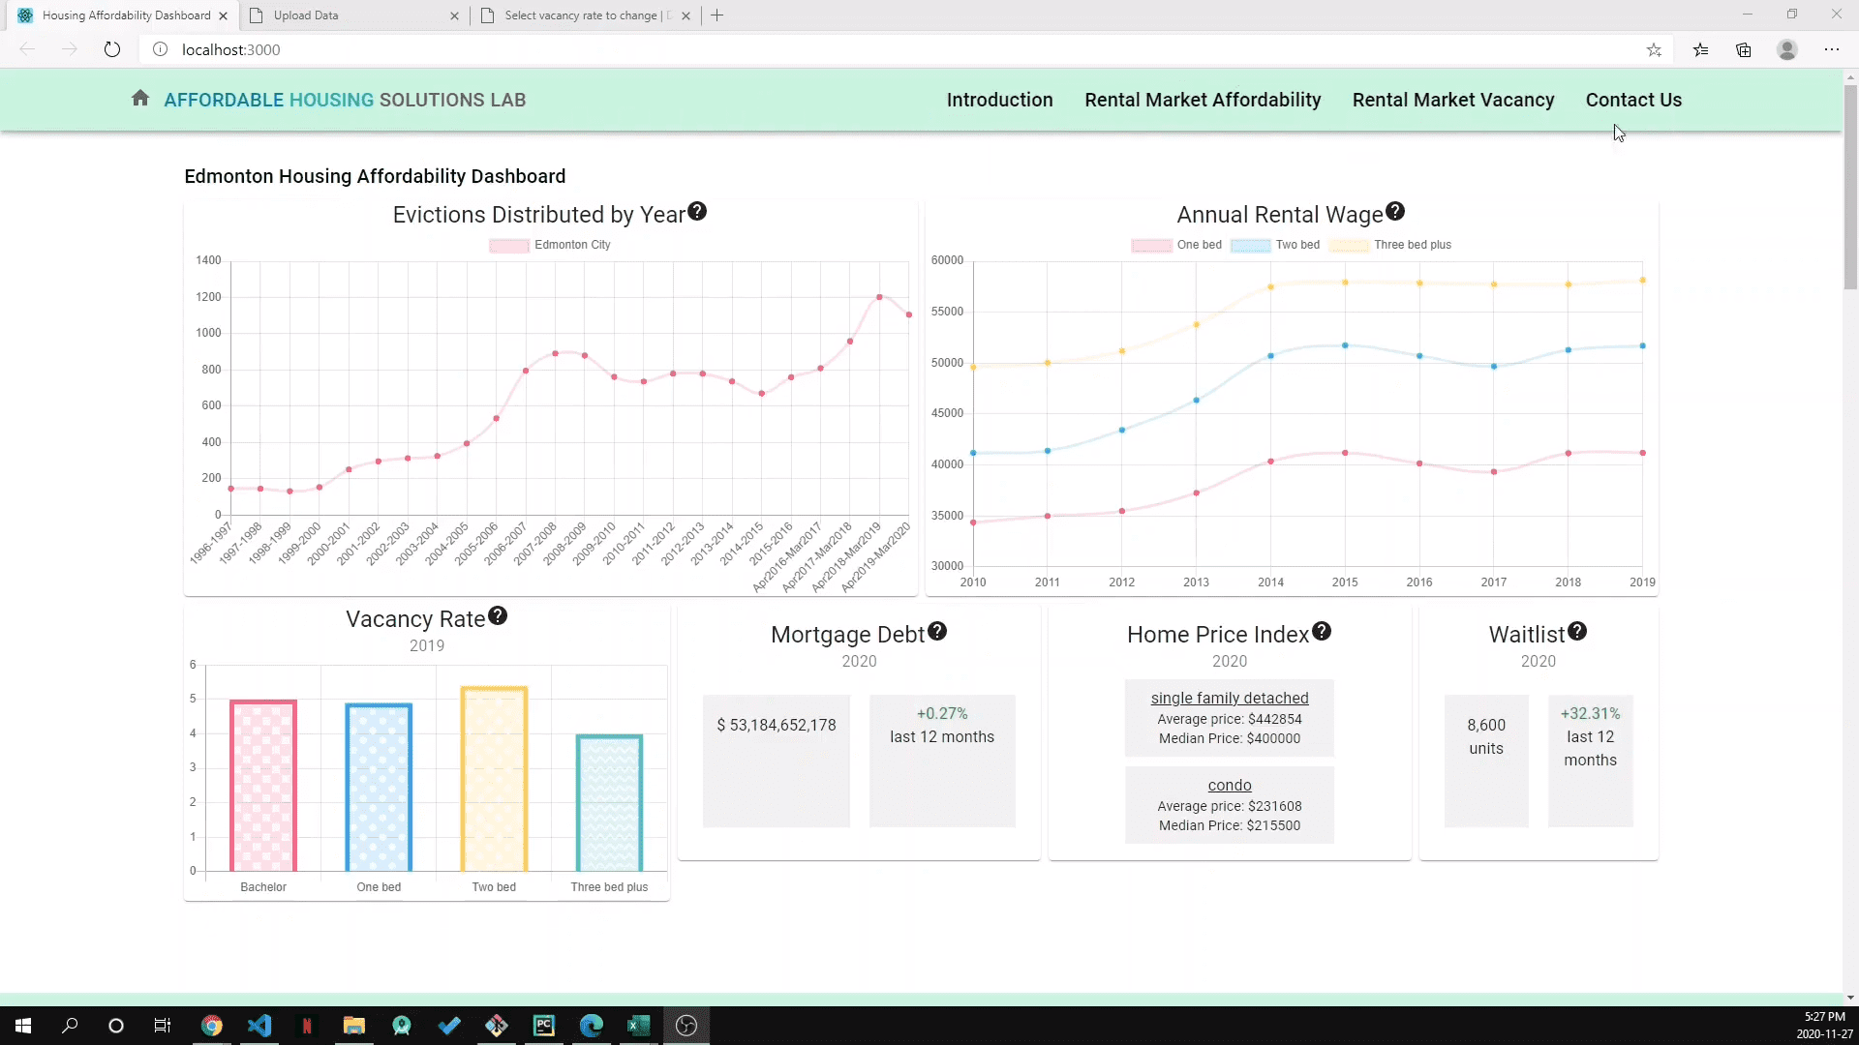Navigate to Rental Market Vacancy

click(1453, 100)
